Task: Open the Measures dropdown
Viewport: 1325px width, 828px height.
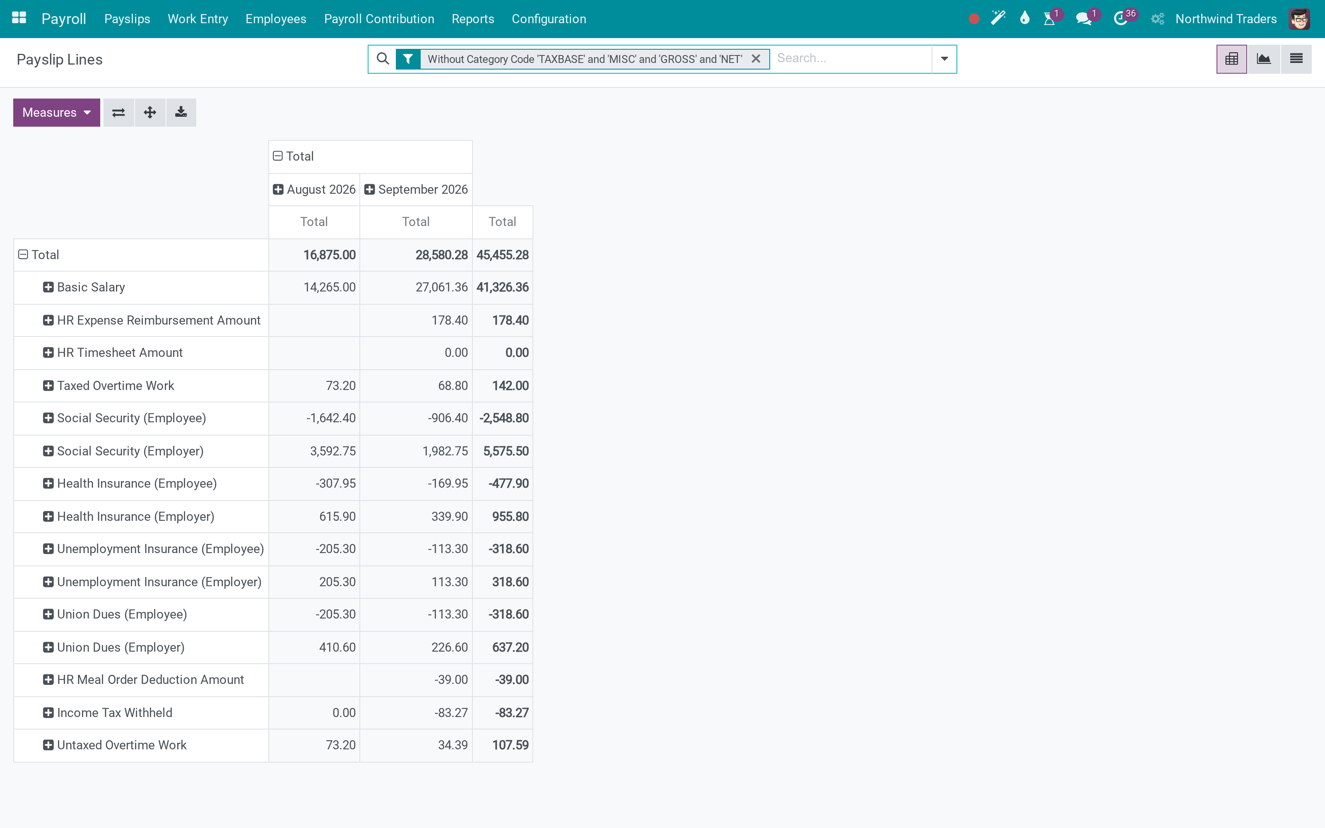Action: 56,112
